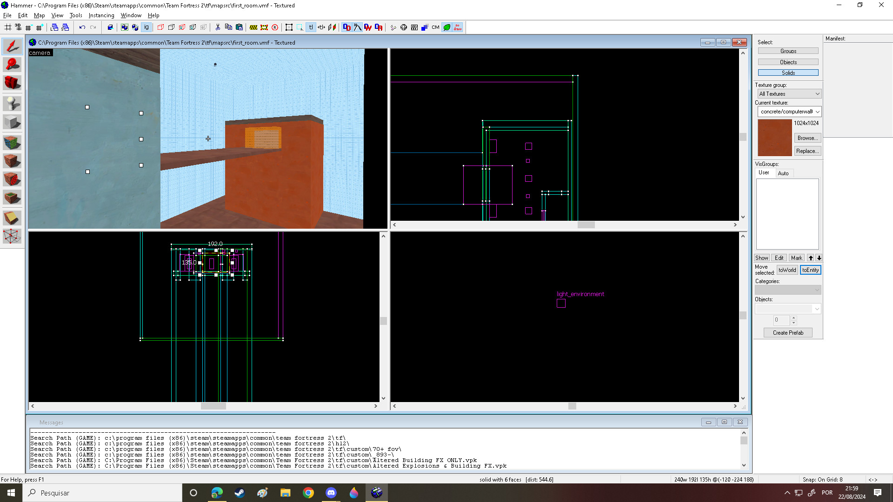This screenshot has width=893, height=502.
Task: Click the Browse... texture button
Action: pyautogui.click(x=807, y=138)
